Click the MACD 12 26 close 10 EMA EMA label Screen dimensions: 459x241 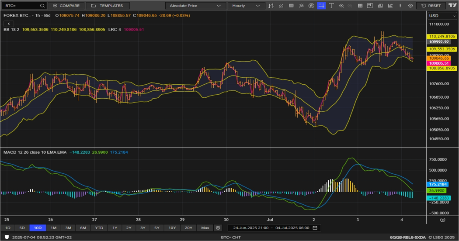coord(35,152)
